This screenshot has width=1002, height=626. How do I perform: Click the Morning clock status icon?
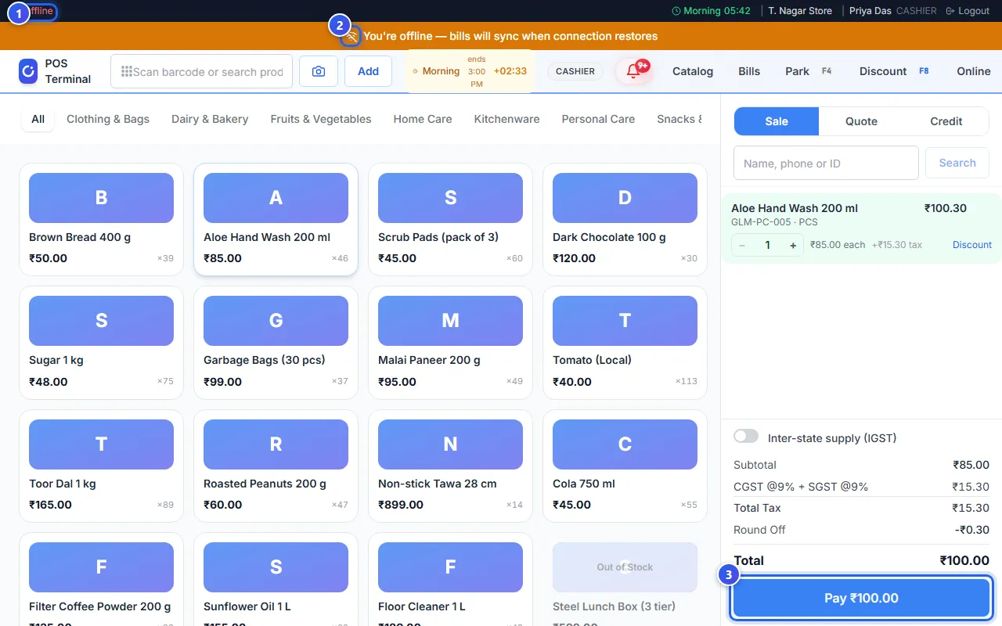click(x=676, y=11)
